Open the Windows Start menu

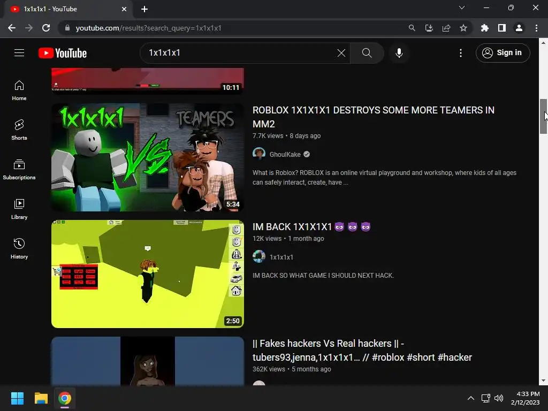pos(17,398)
